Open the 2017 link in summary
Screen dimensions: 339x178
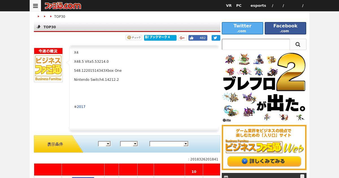pyautogui.click(x=81, y=107)
